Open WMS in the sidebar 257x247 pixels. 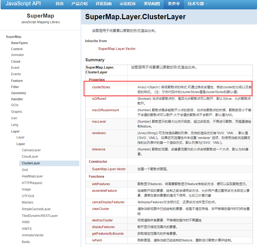click(26, 222)
